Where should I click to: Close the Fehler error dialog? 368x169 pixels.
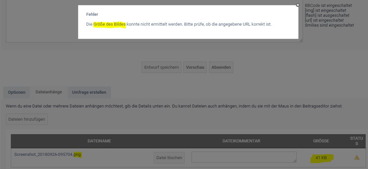coord(298,5)
